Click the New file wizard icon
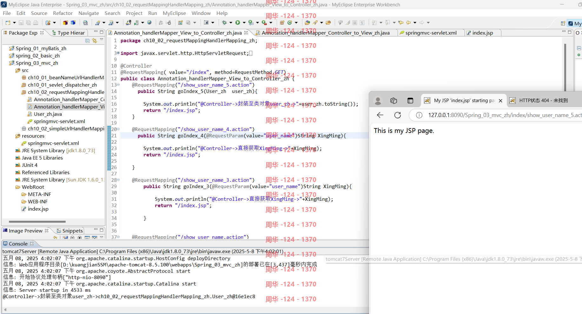The height and width of the screenshot is (314, 582). [x=8, y=23]
